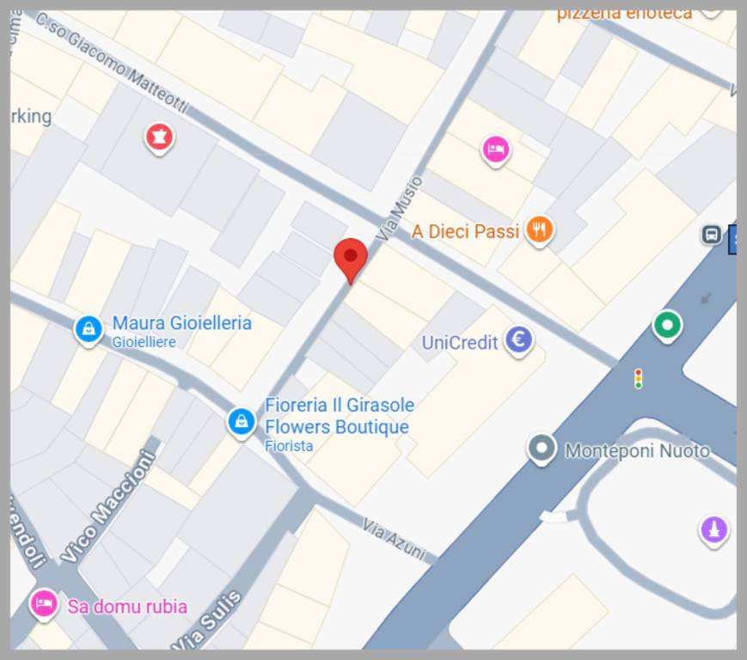Click the Maura Gioielleria shopping bag icon
This screenshot has height=660, width=747.
89,331
